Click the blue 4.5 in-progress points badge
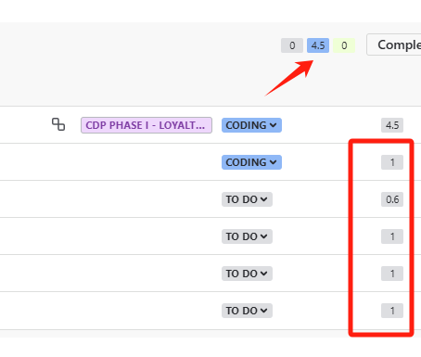The image size is (421, 357). tap(318, 45)
